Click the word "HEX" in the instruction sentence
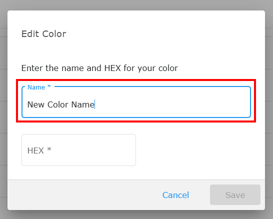 tap(112, 68)
